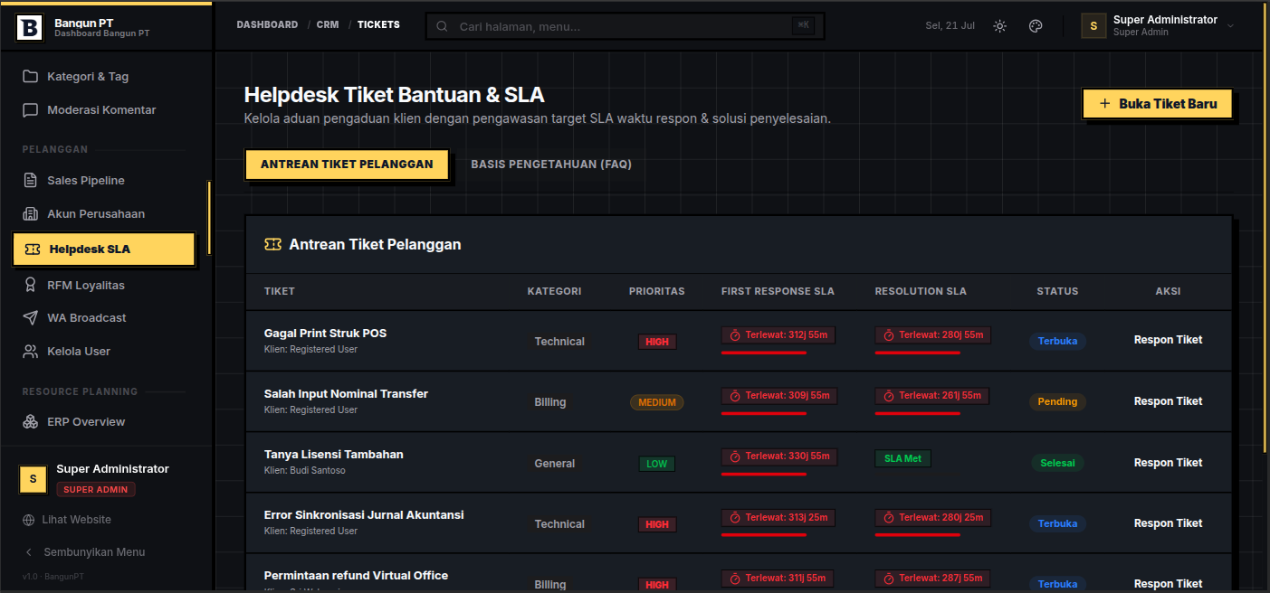Click the Buka Tiket Baru button

(x=1157, y=104)
